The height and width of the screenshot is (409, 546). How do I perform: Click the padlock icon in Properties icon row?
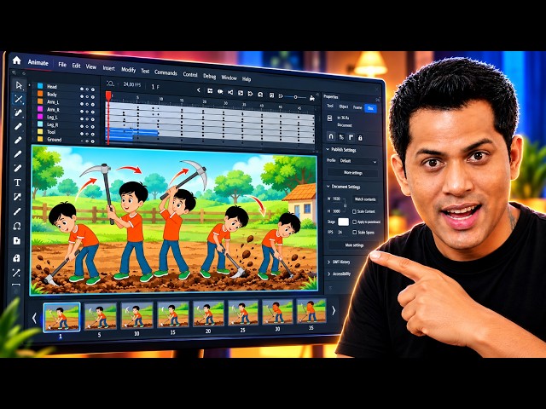(x=360, y=138)
